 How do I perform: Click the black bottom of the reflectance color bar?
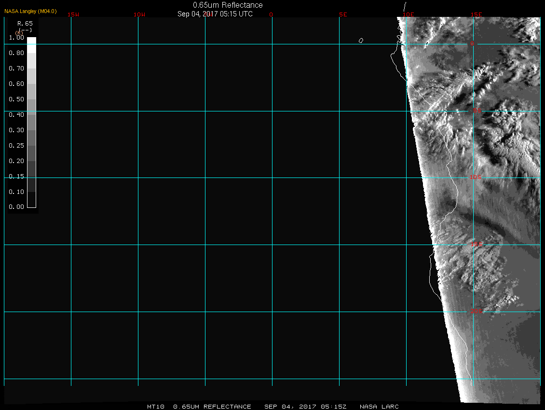tap(31, 200)
